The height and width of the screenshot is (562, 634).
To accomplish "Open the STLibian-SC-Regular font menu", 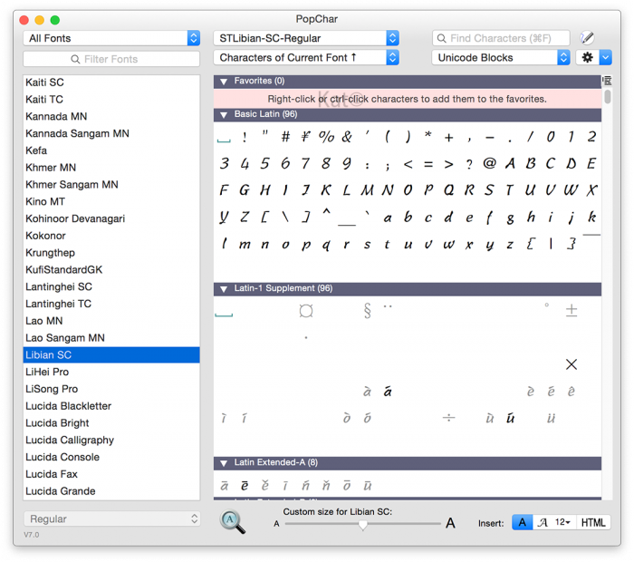I will pyautogui.click(x=306, y=38).
